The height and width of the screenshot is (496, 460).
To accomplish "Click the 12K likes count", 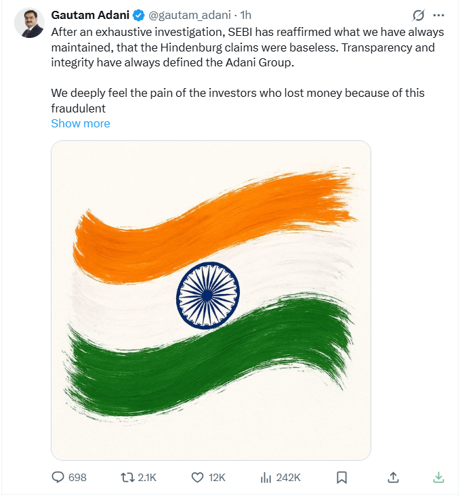I will click(217, 478).
